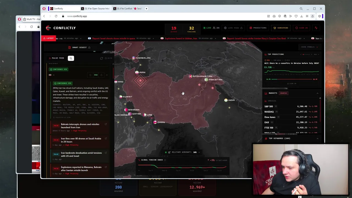This screenshot has width=352, height=198.
Task: Open the ALL predictions filter dropdown
Action: click(316, 54)
